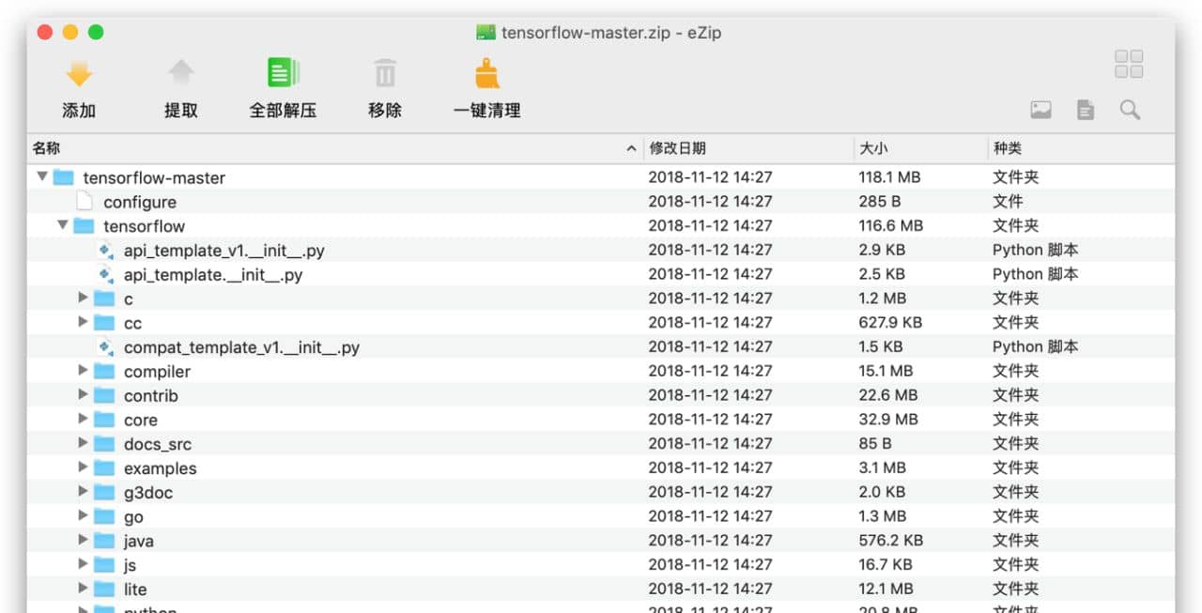
Task: Sort by 大小 column header
Action: pos(921,148)
